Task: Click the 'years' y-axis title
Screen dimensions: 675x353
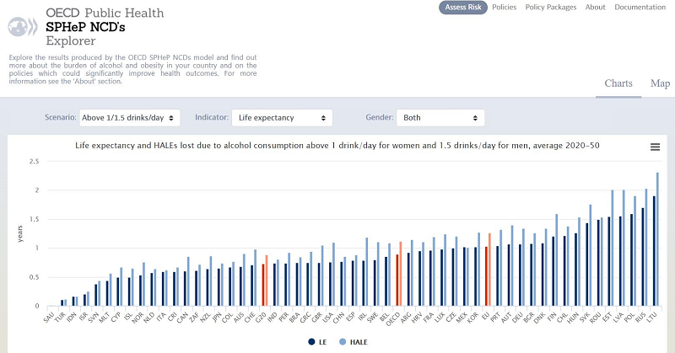Action: (x=20, y=233)
